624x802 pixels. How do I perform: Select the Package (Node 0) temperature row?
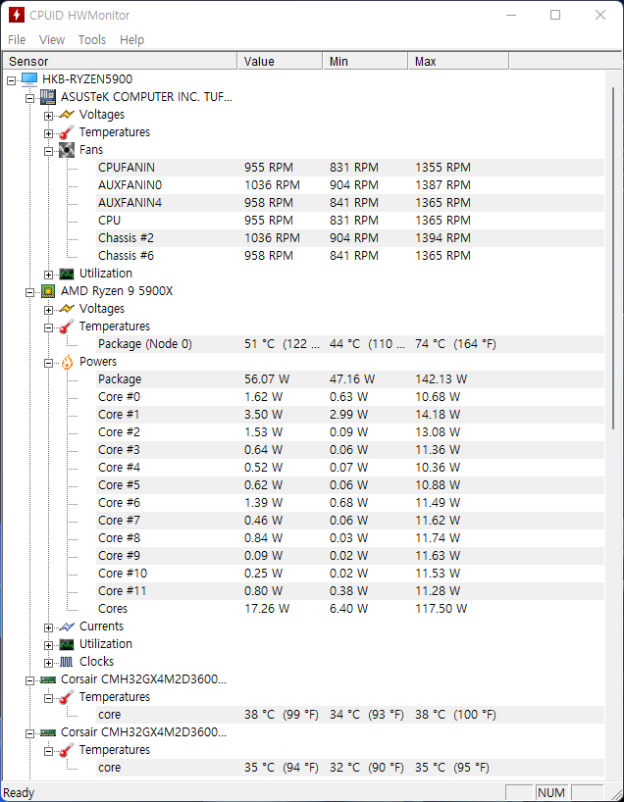click(350, 344)
